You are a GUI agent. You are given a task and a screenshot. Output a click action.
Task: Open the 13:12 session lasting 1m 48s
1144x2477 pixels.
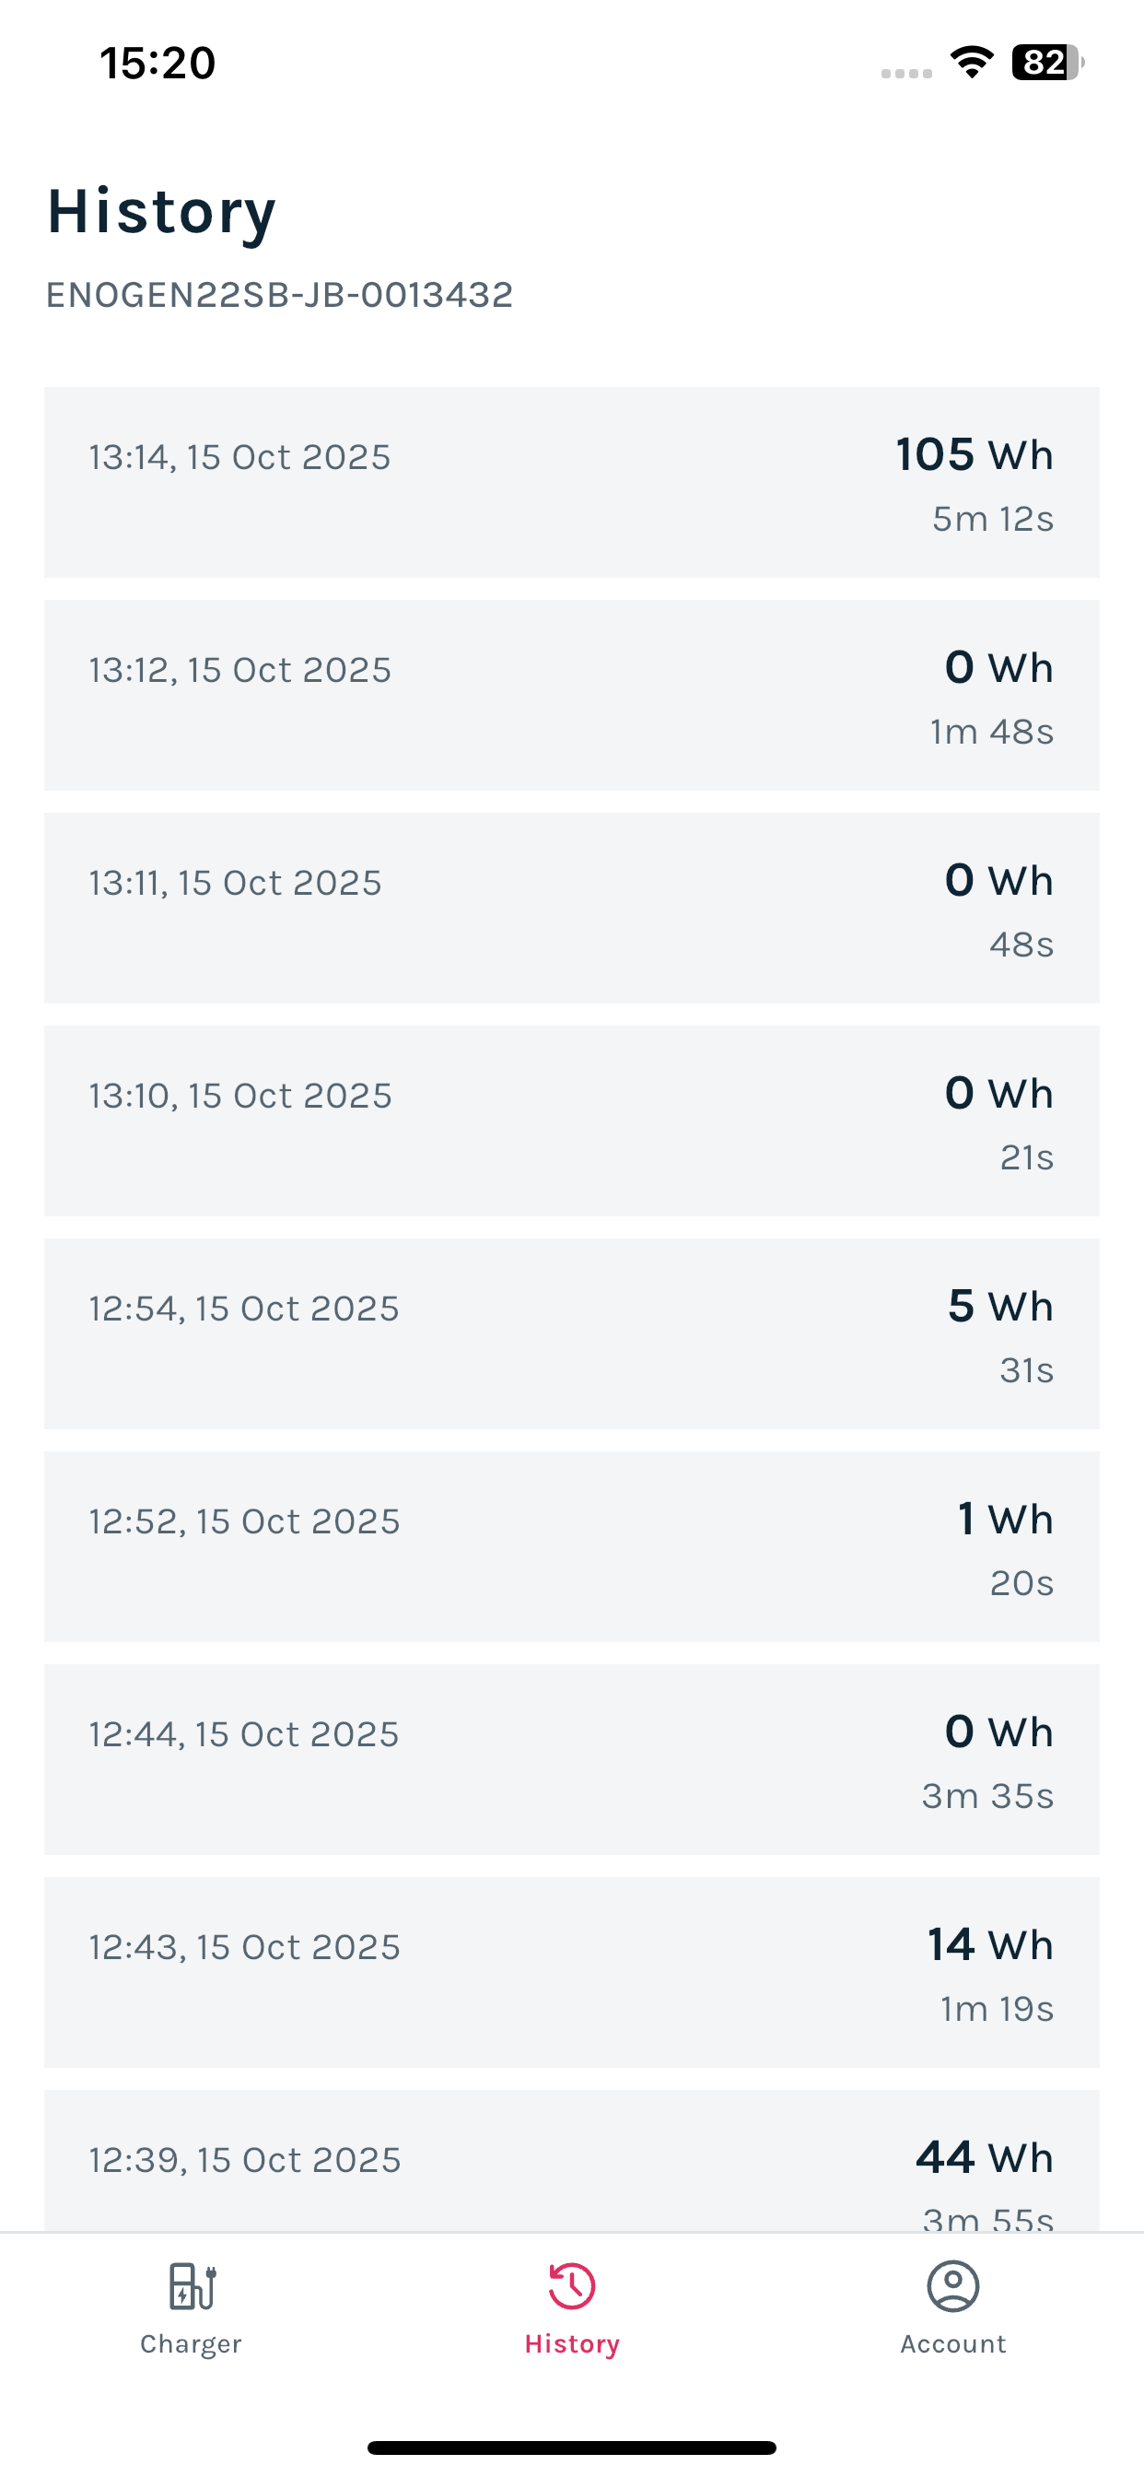[572, 695]
